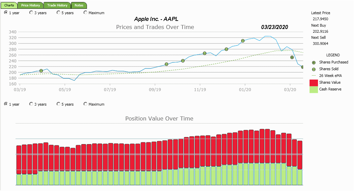
Task: Click the Charts tab
Action: [9, 5]
